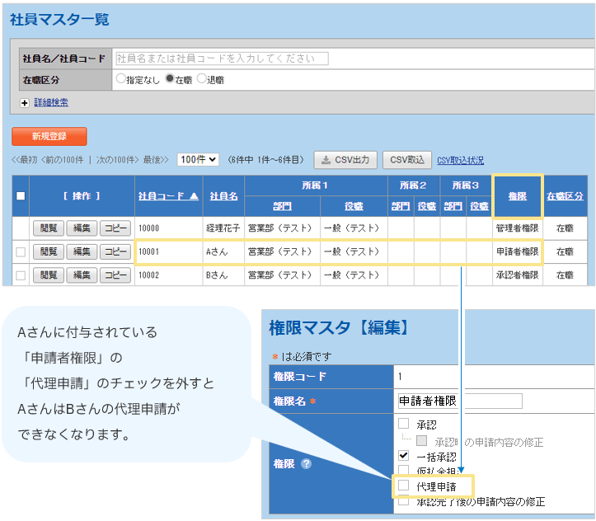This screenshot has height=521, width=596.
Task: Open the CSV取込状況 link
Action: 460,160
